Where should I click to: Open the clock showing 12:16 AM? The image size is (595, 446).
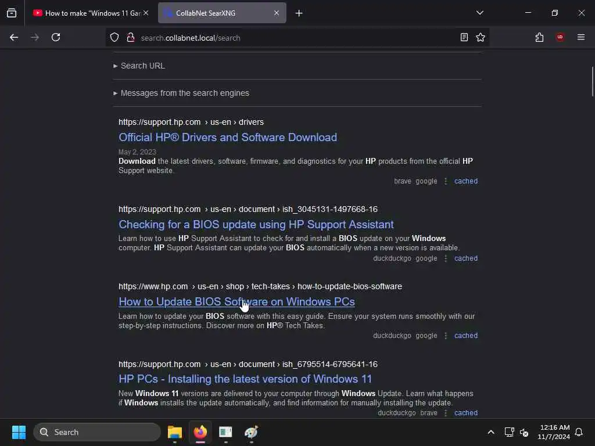[x=554, y=432]
